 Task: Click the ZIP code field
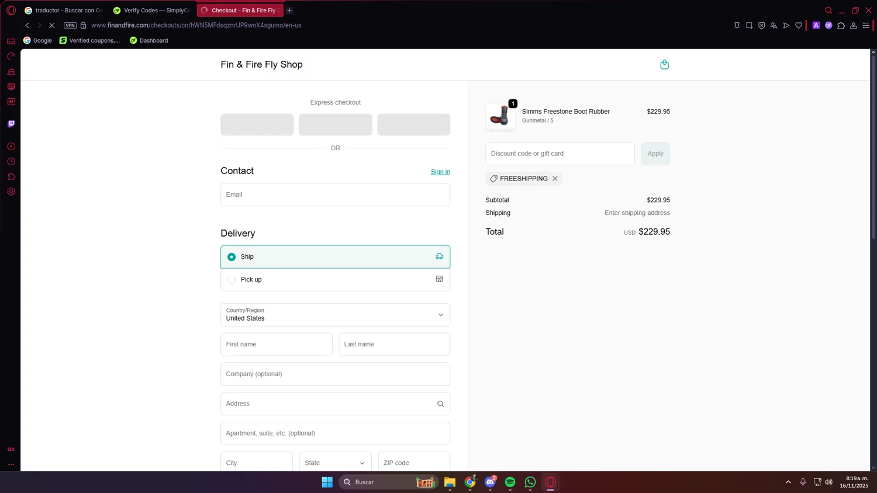point(414,463)
